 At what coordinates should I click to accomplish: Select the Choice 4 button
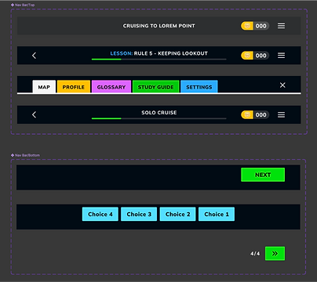coord(100,214)
